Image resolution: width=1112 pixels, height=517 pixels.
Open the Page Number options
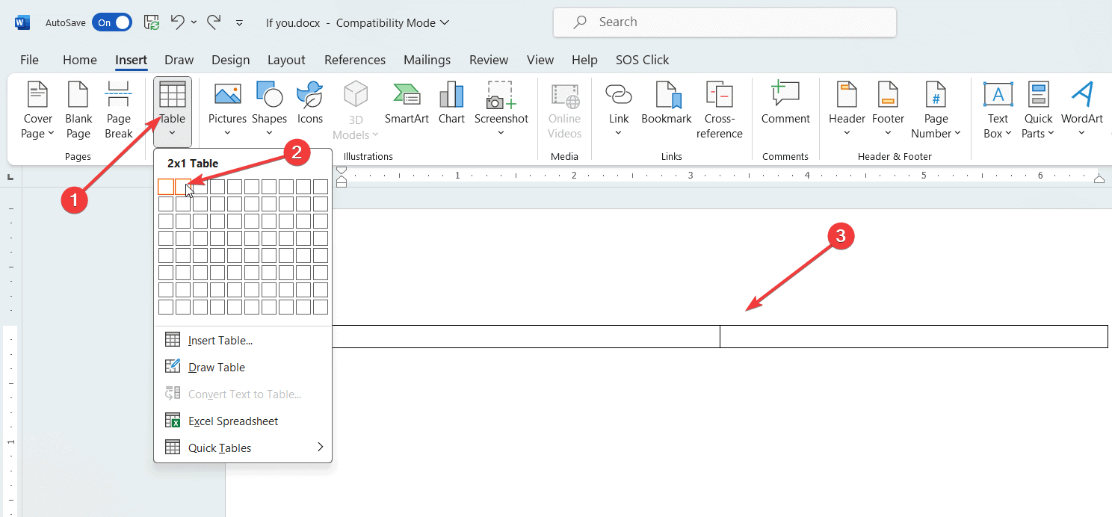936,111
